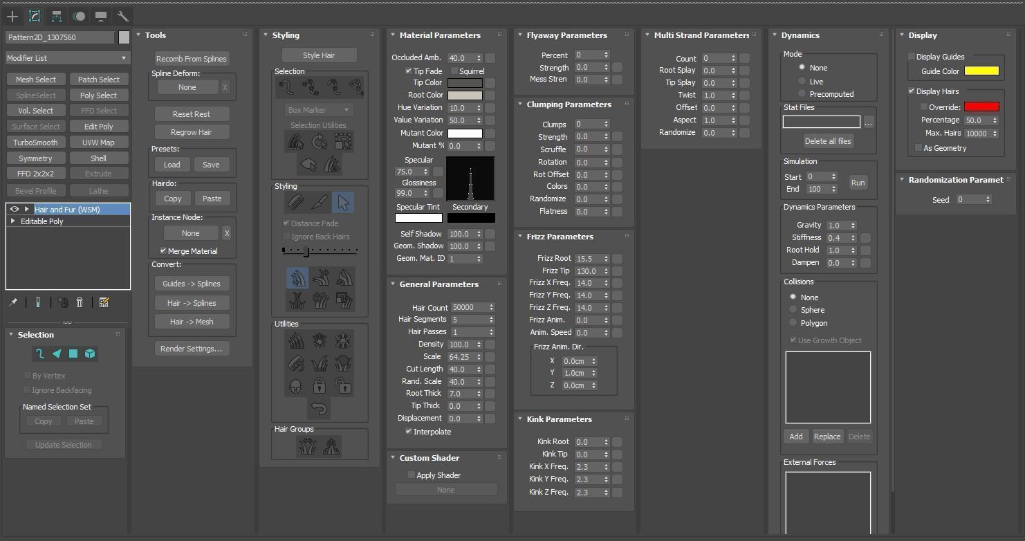This screenshot has width=1025, height=541.
Task: Collapse the Flyaway Parameters rollout
Action: coord(520,35)
